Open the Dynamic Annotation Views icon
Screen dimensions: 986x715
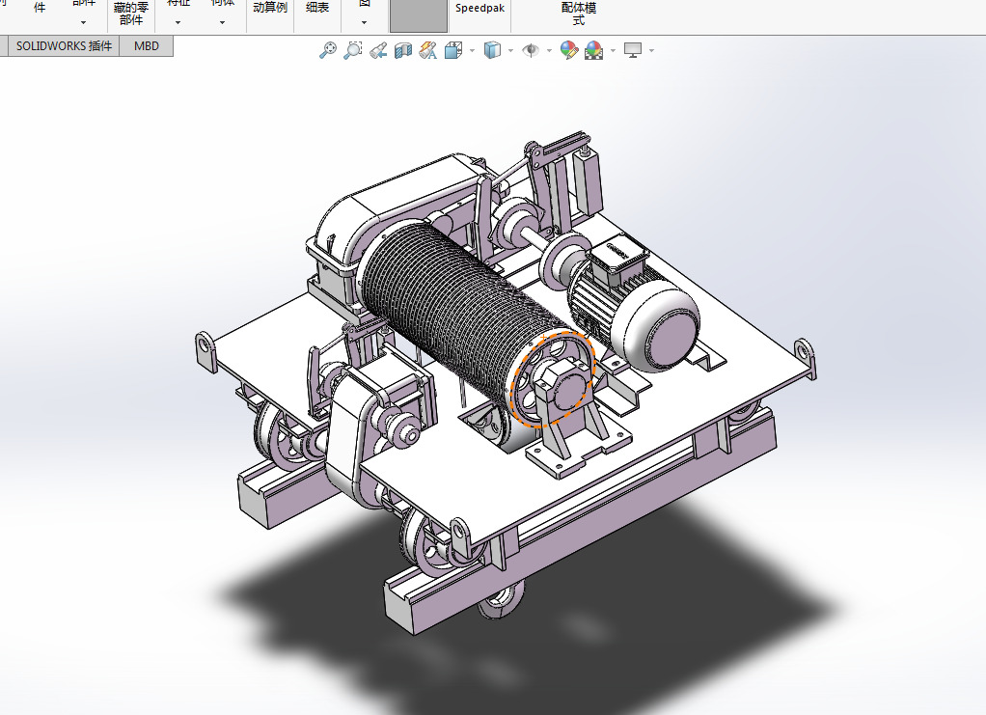428,50
